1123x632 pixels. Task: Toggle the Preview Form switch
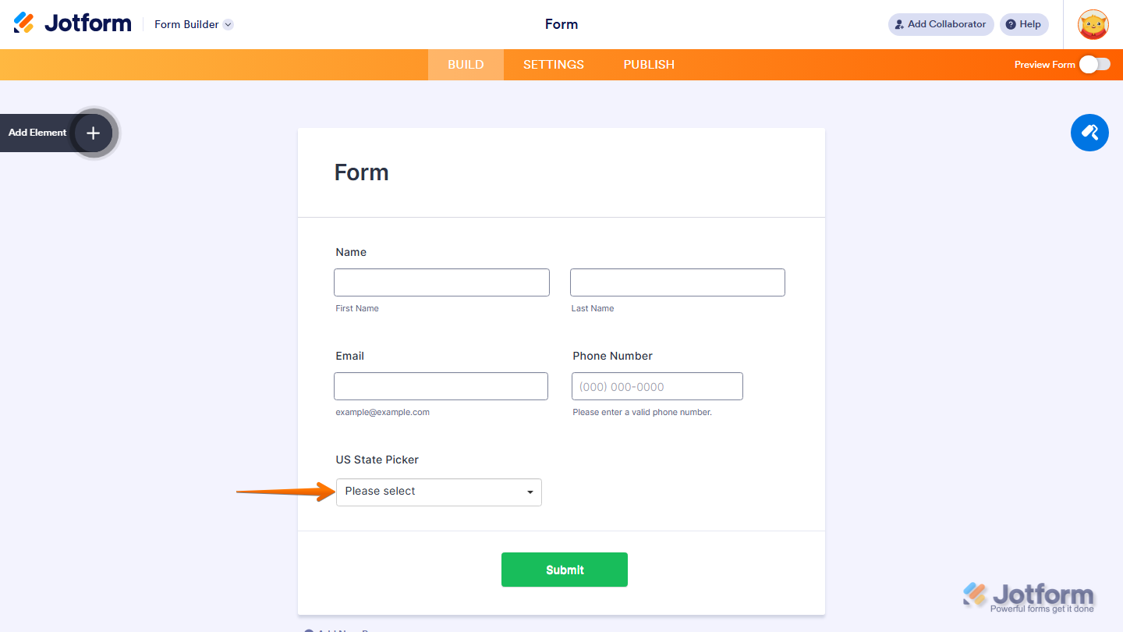click(x=1096, y=65)
